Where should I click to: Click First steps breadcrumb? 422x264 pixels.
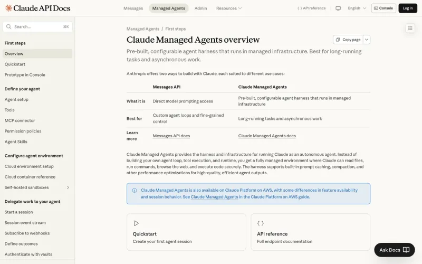point(176,29)
